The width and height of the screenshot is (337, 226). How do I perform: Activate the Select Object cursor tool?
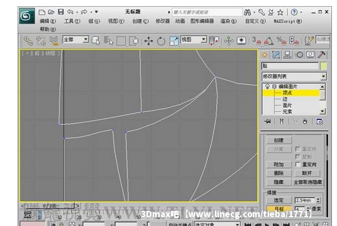point(96,41)
